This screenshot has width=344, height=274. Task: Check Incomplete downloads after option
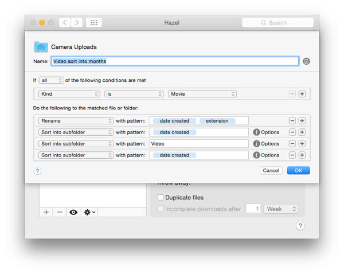click(161, 209)
